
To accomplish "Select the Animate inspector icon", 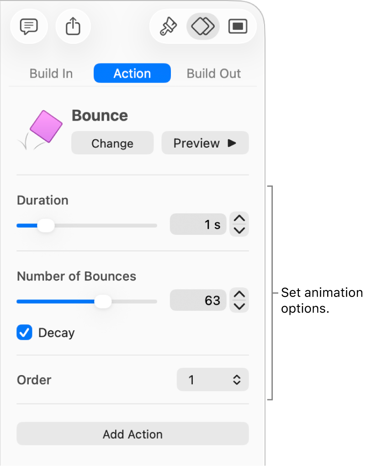I will [203, 26].
